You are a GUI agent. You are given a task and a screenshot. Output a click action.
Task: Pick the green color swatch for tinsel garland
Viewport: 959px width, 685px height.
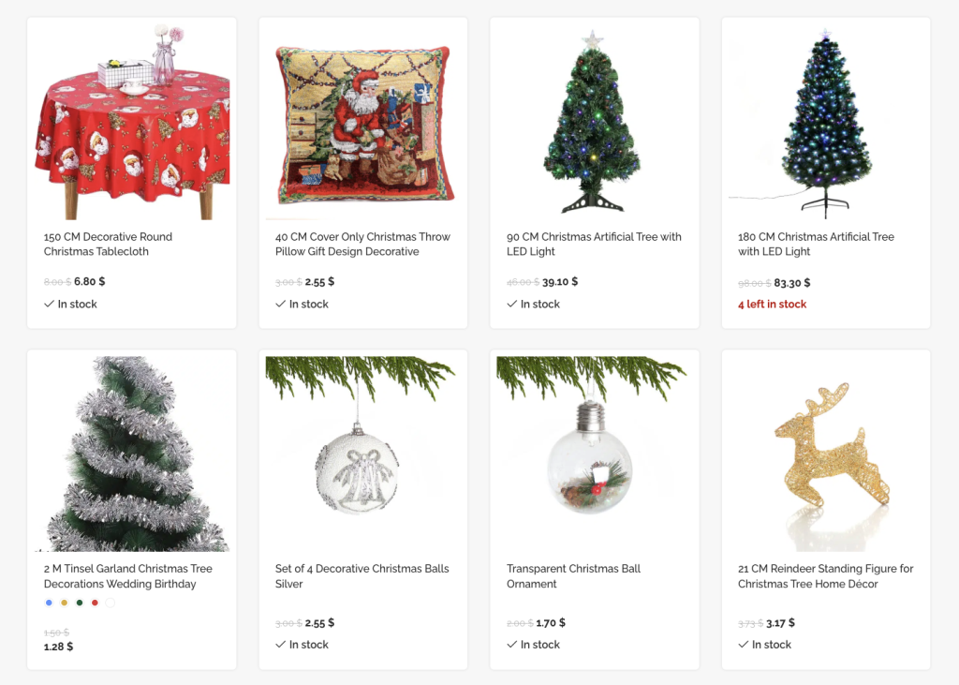[80, 603]
